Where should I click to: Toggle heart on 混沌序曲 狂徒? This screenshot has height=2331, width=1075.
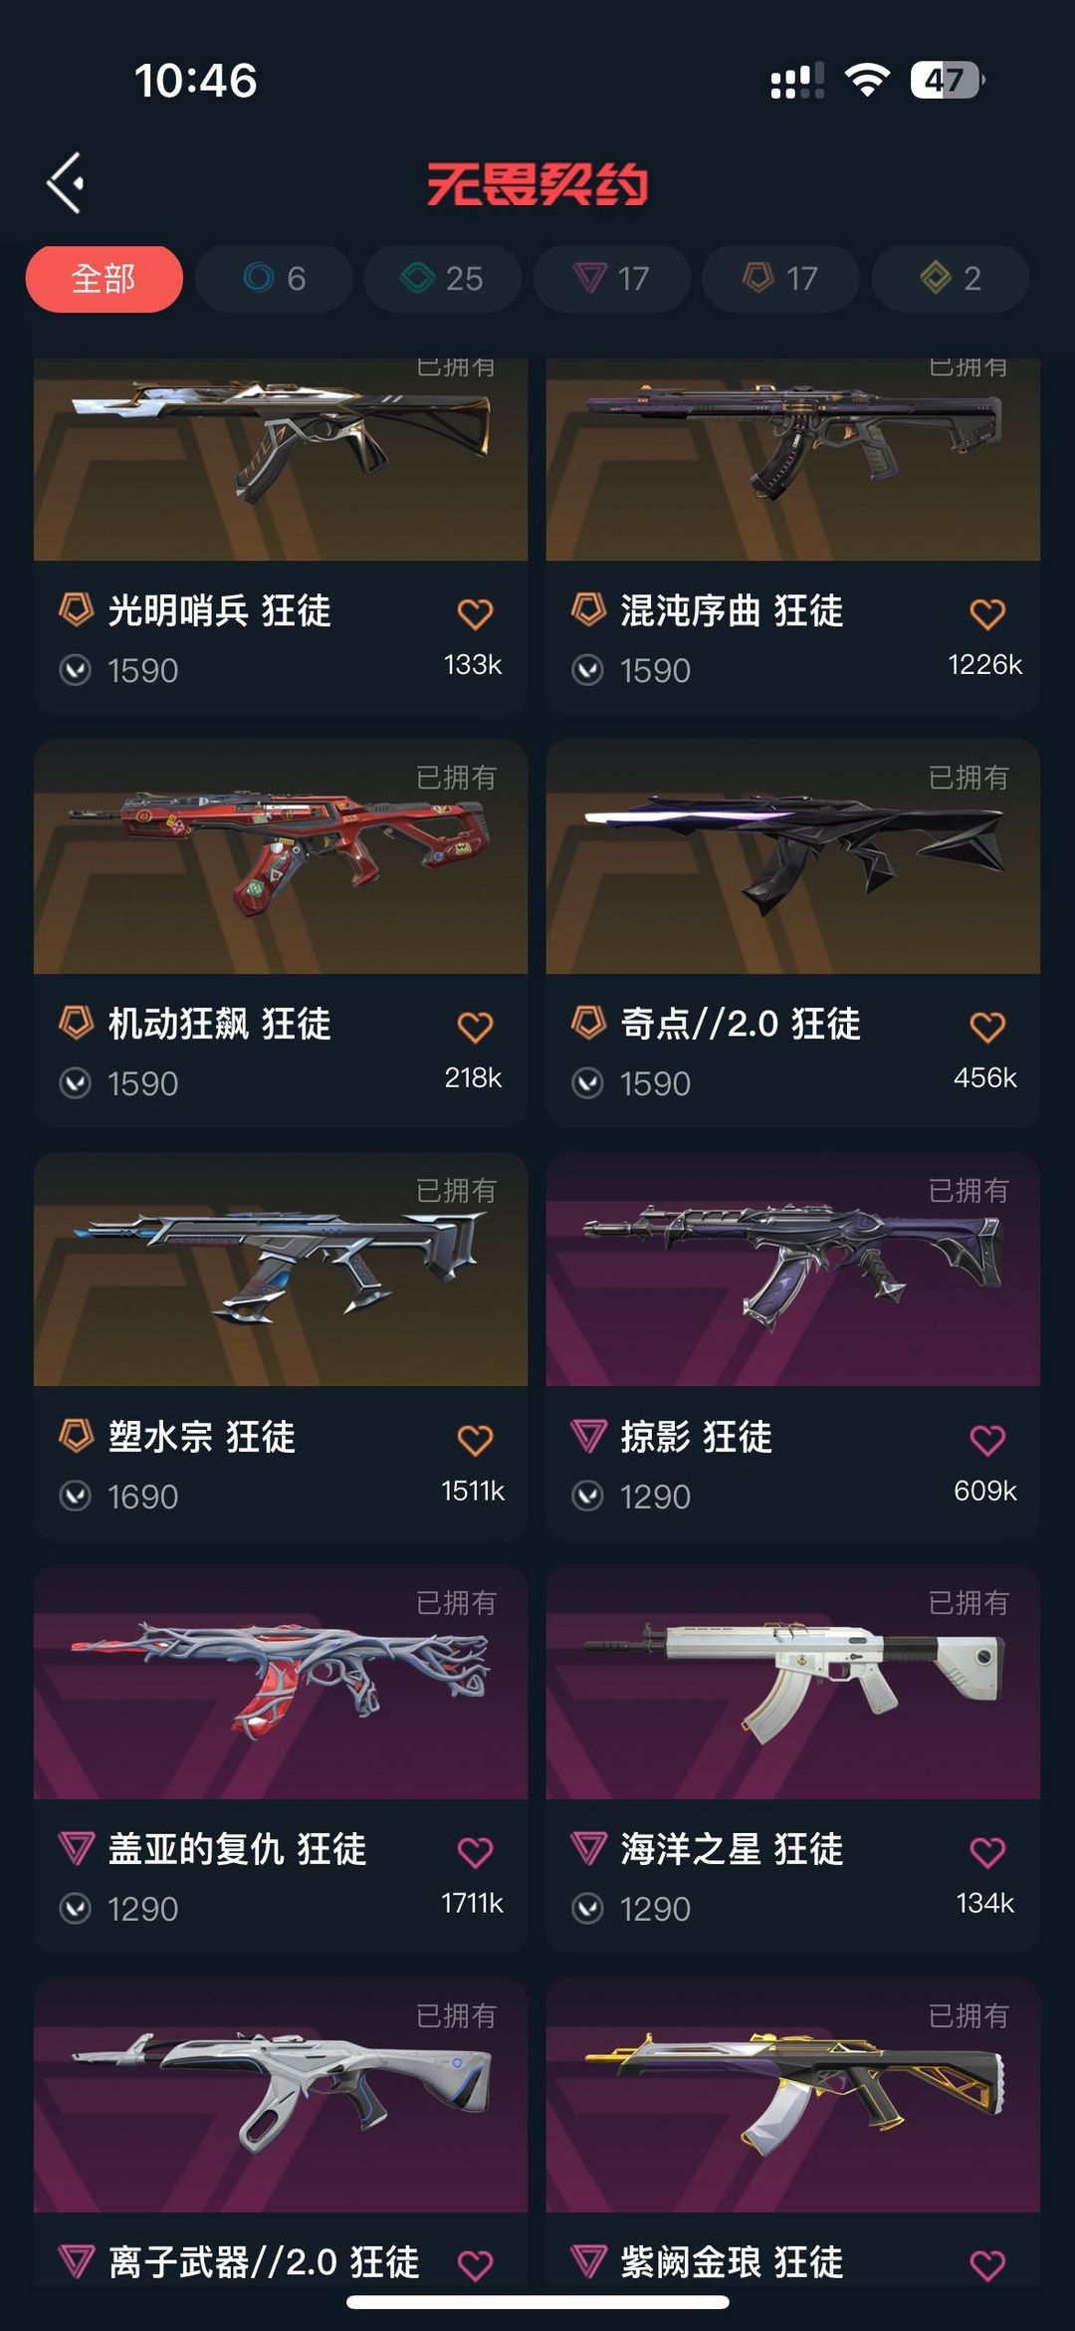click(987, 613)
